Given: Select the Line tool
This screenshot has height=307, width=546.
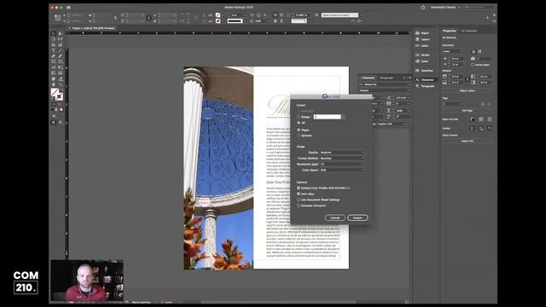Looking at the screenshot, I should pos(60,50).
